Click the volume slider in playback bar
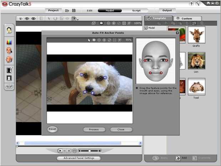The height and width of the screenshot is (166, 221). click(90, 151)
